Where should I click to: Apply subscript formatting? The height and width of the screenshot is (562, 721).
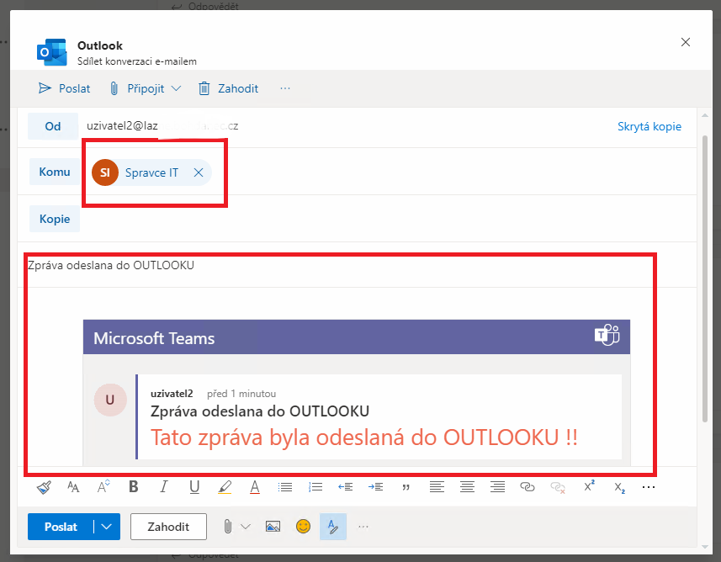(619, 488)
